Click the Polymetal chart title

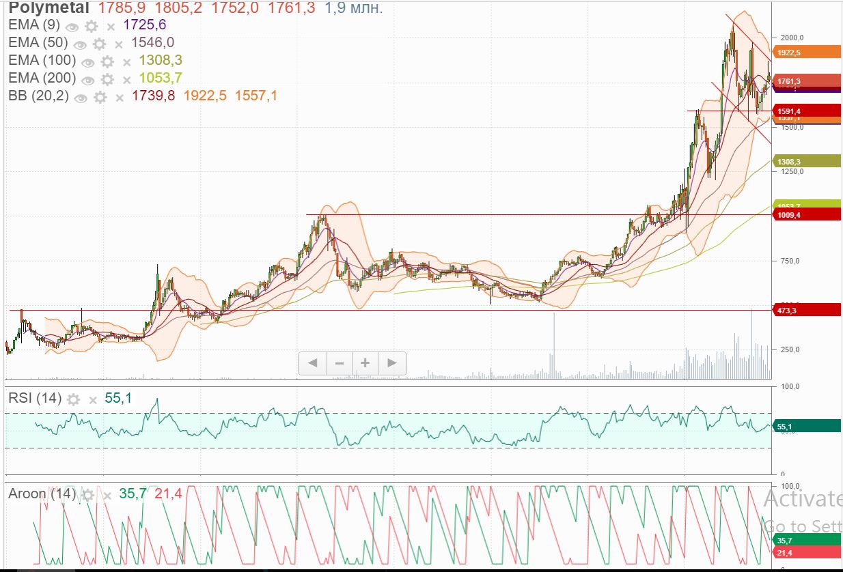[49, 8]
